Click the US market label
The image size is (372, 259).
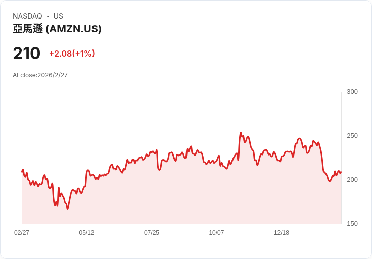pos(58,16)
